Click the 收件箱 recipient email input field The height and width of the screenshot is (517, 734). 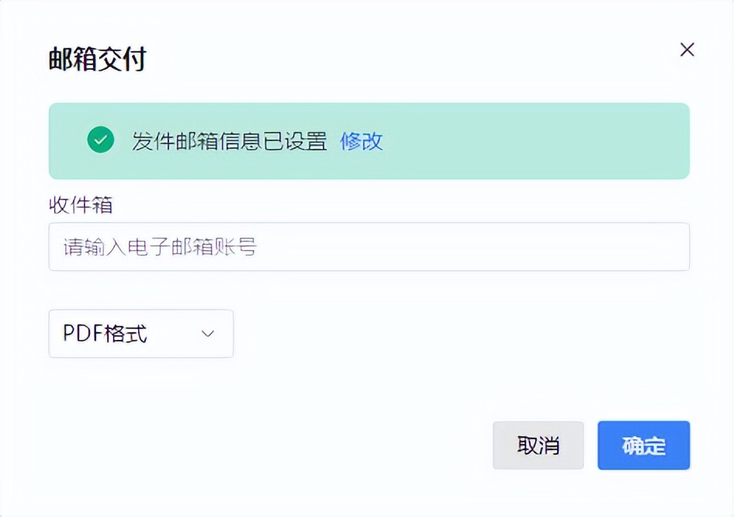point(369,246)
